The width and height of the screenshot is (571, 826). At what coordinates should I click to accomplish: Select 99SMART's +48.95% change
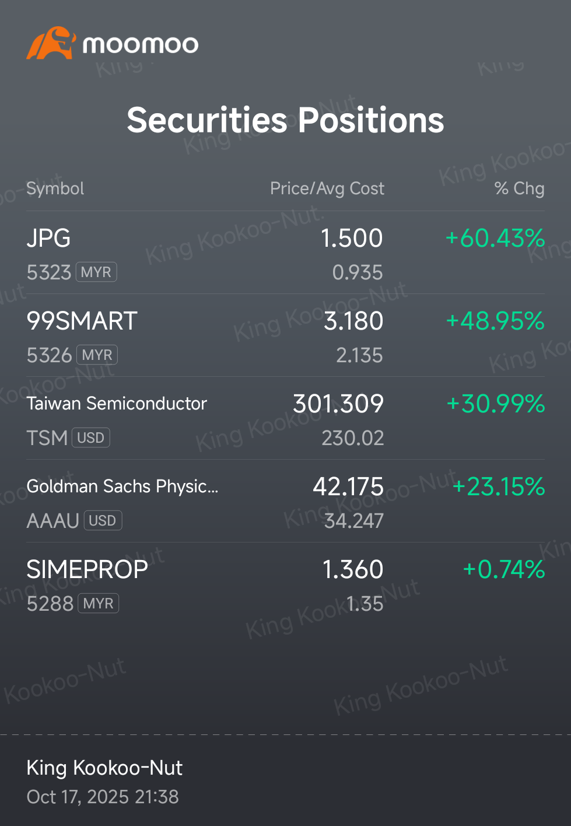[x=495, y=321]
